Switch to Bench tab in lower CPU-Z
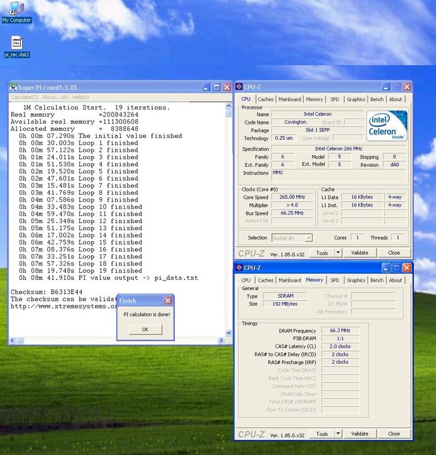The height and width of the screenshot is (455, 436). click(x=377, y=281)
